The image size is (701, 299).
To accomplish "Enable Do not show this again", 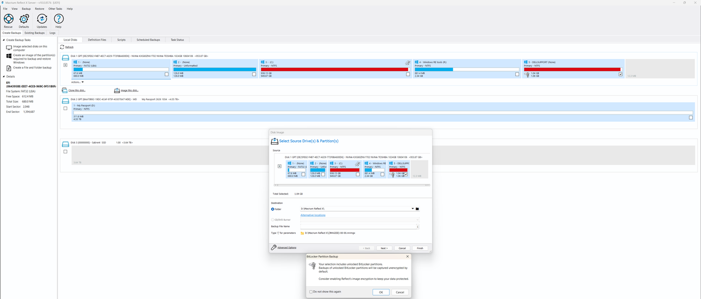I will tap(311, 292).
